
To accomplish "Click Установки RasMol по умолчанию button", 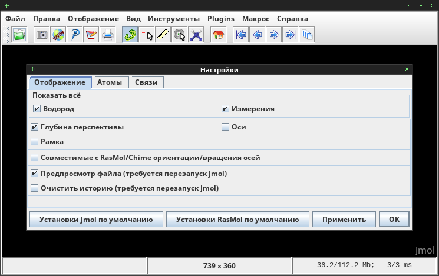I will click(237, 220).
